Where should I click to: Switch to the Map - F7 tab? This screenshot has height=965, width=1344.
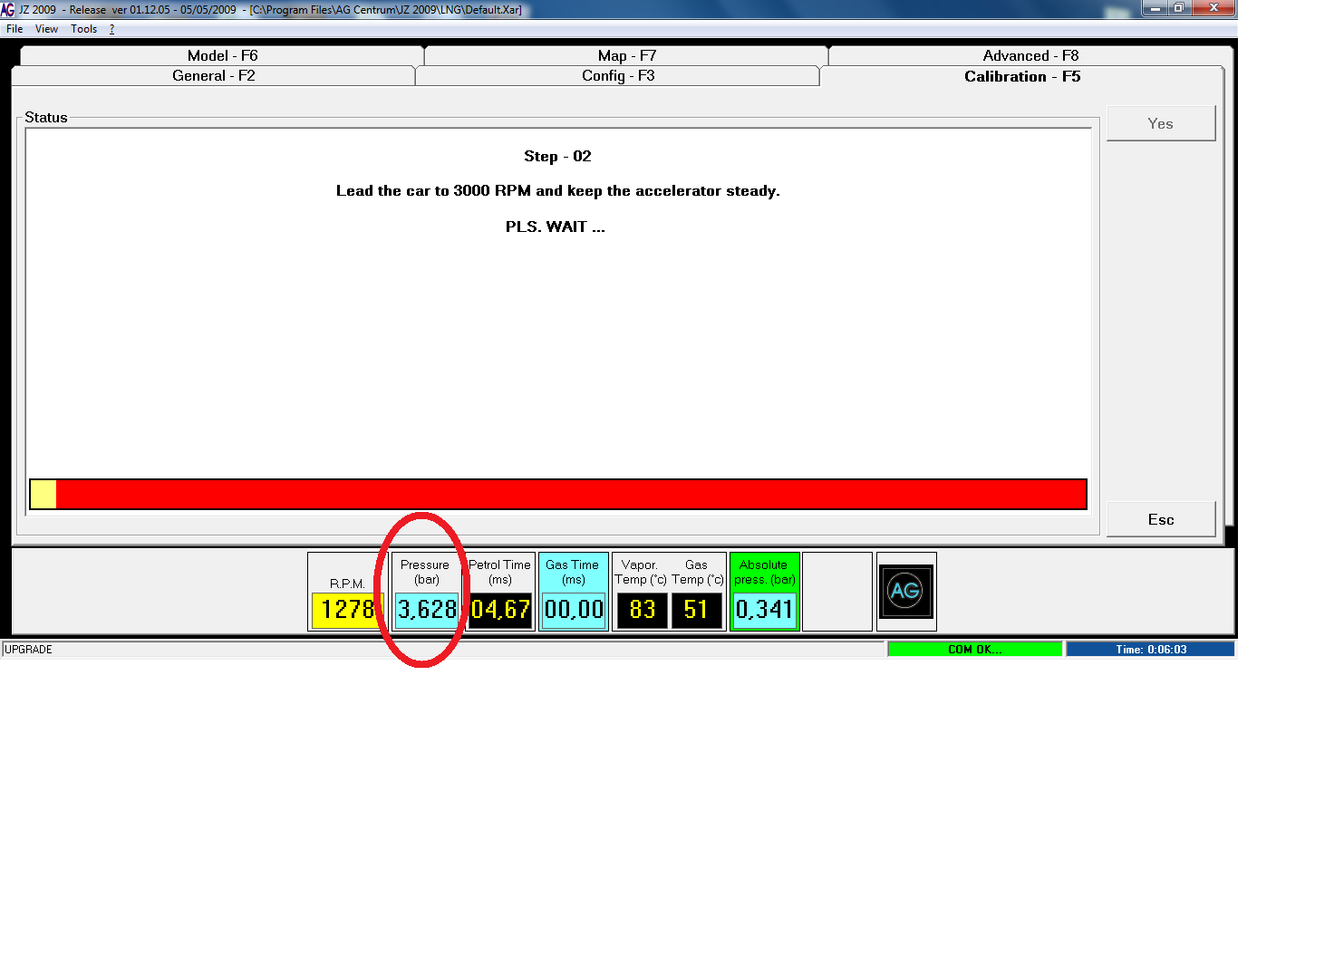point(626,56)
